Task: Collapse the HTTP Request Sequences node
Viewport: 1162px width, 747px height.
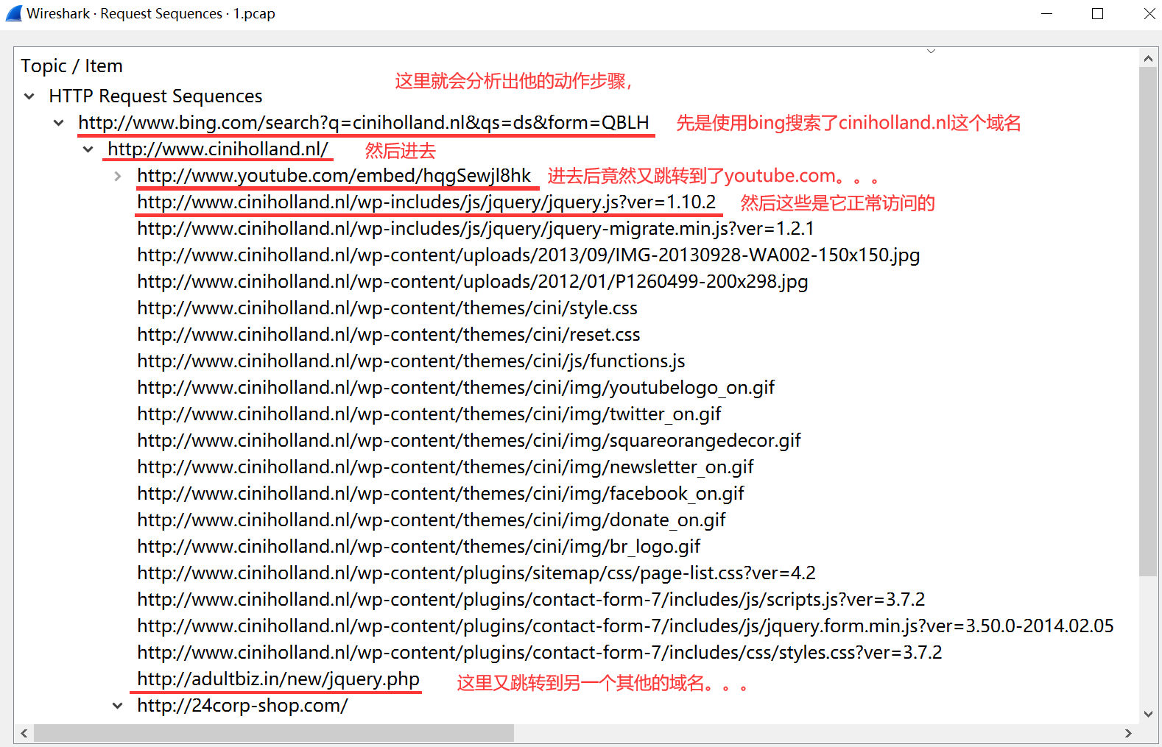Action: [29, 96]
